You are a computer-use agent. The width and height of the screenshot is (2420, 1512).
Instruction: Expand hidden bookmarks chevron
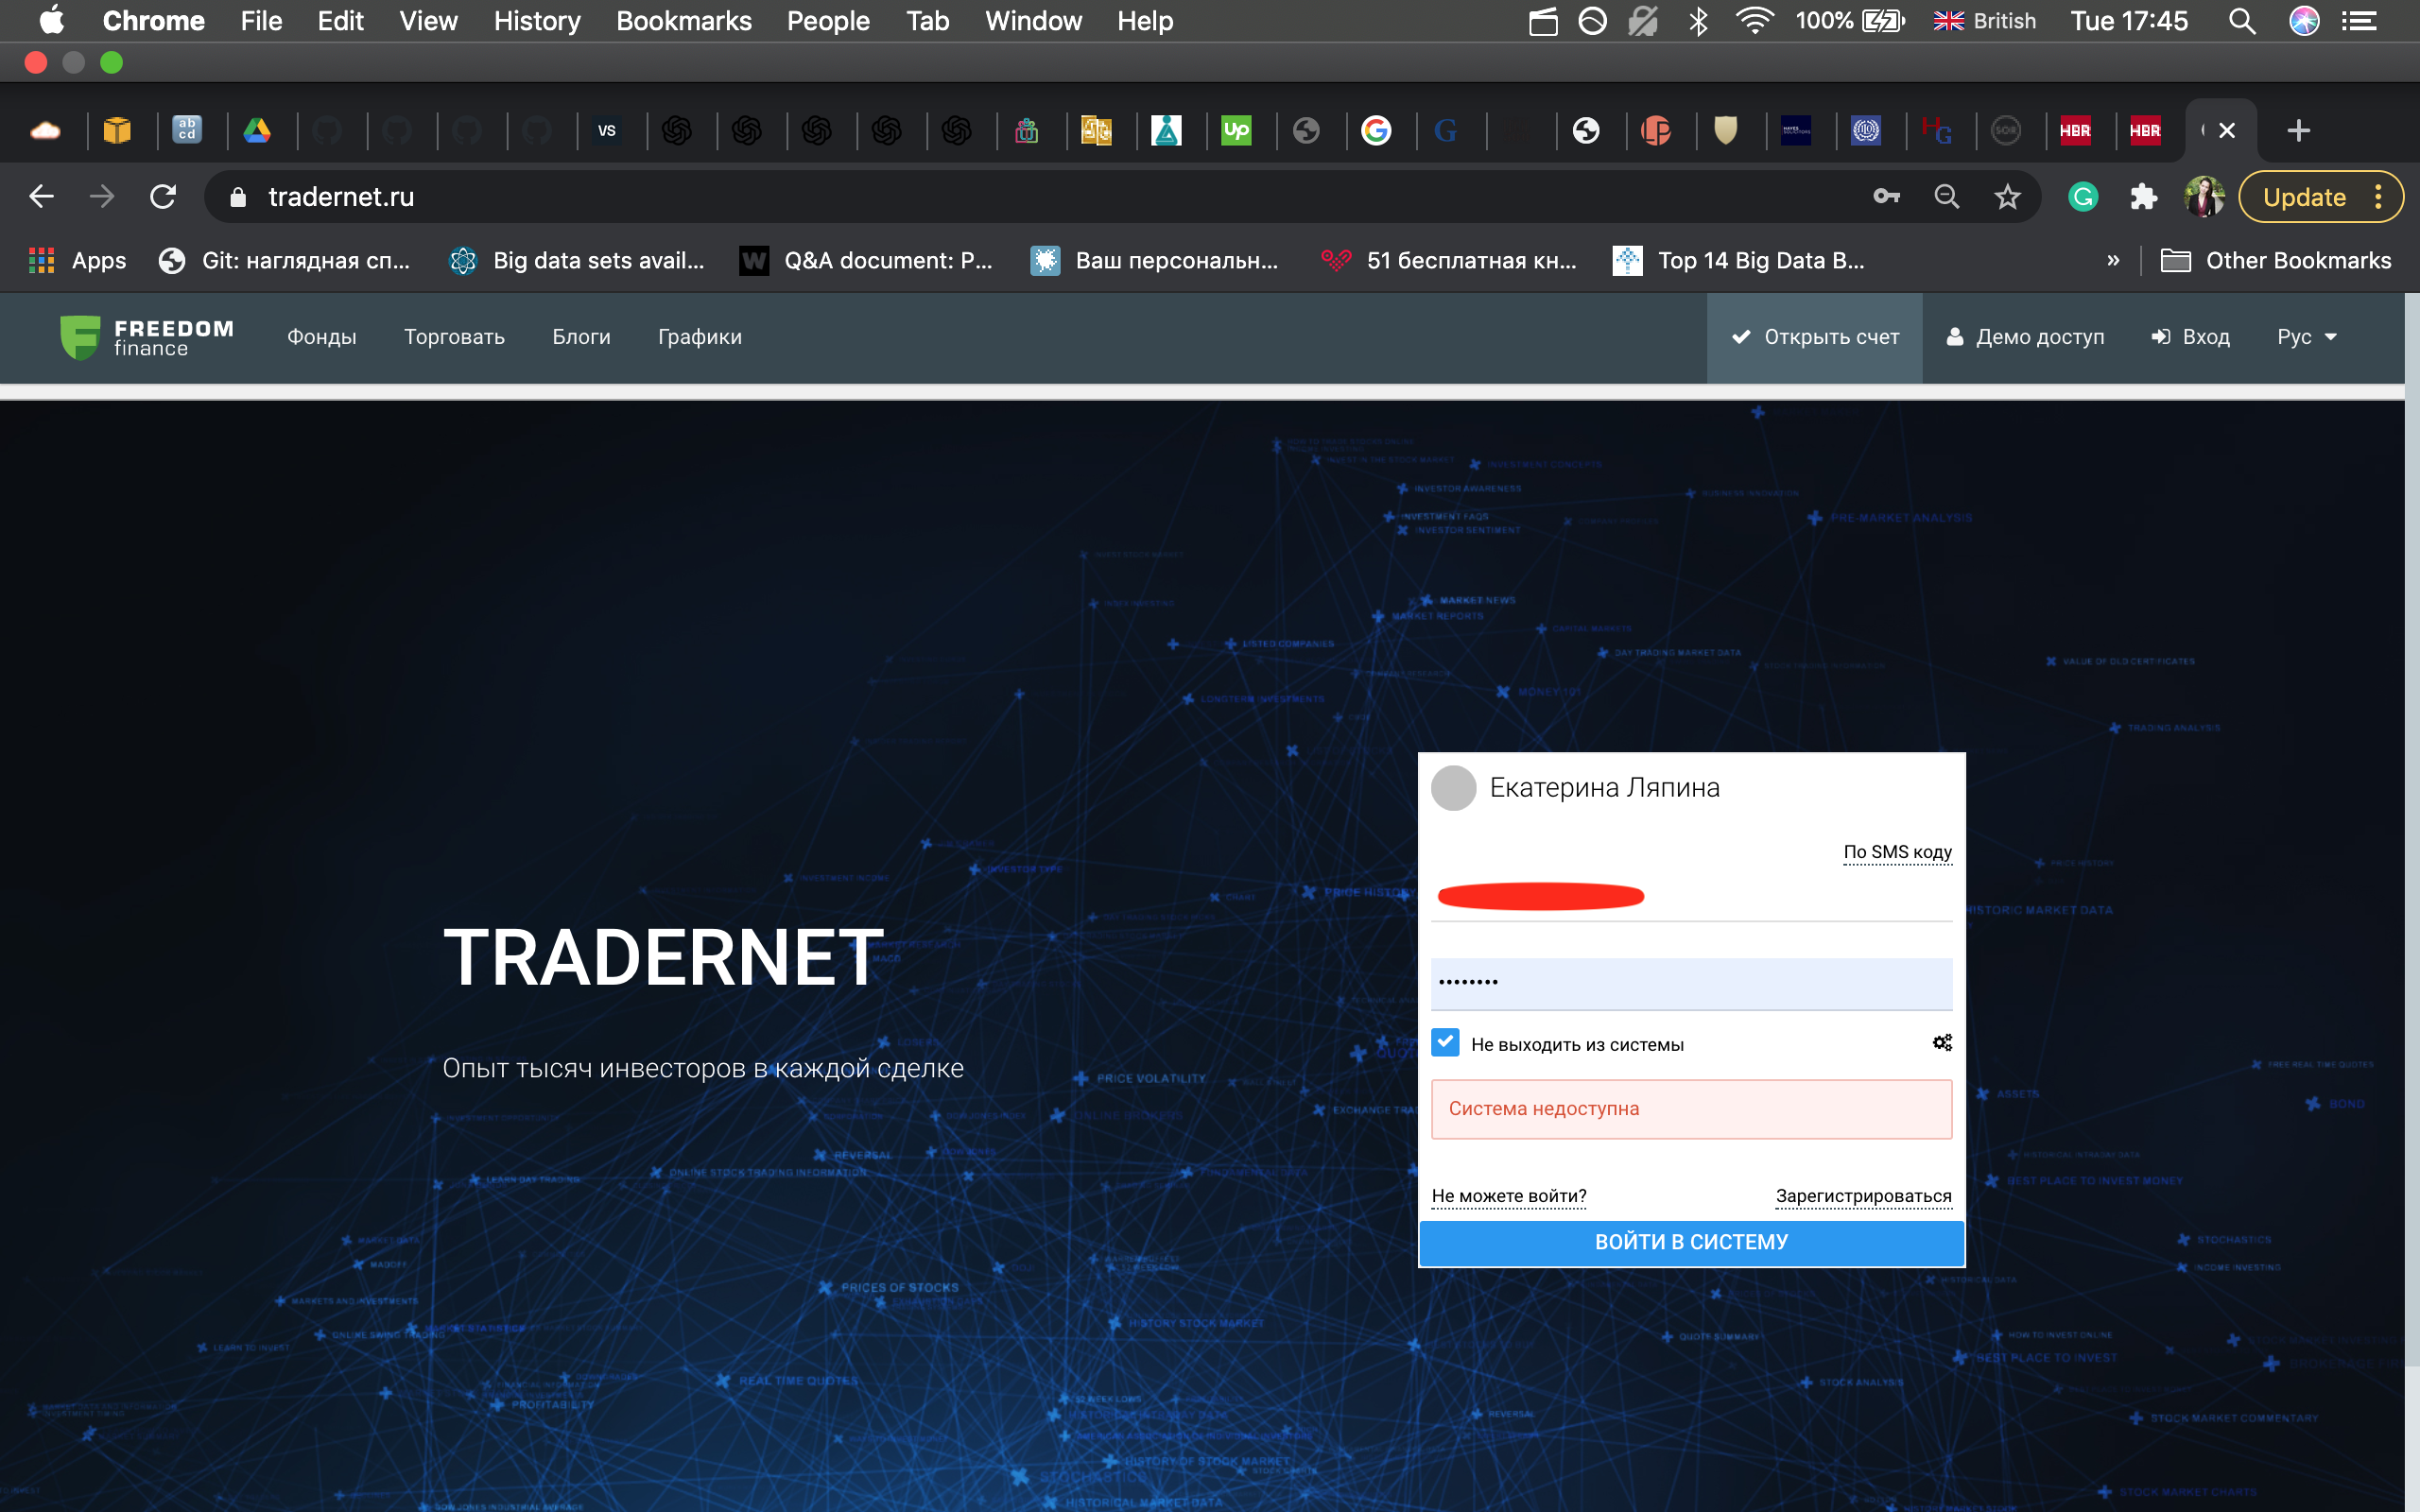pyautogui.click(x=2112, y=261)
